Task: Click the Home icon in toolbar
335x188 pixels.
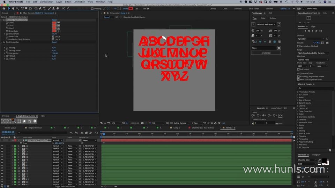Action: [x=3, y=8]
